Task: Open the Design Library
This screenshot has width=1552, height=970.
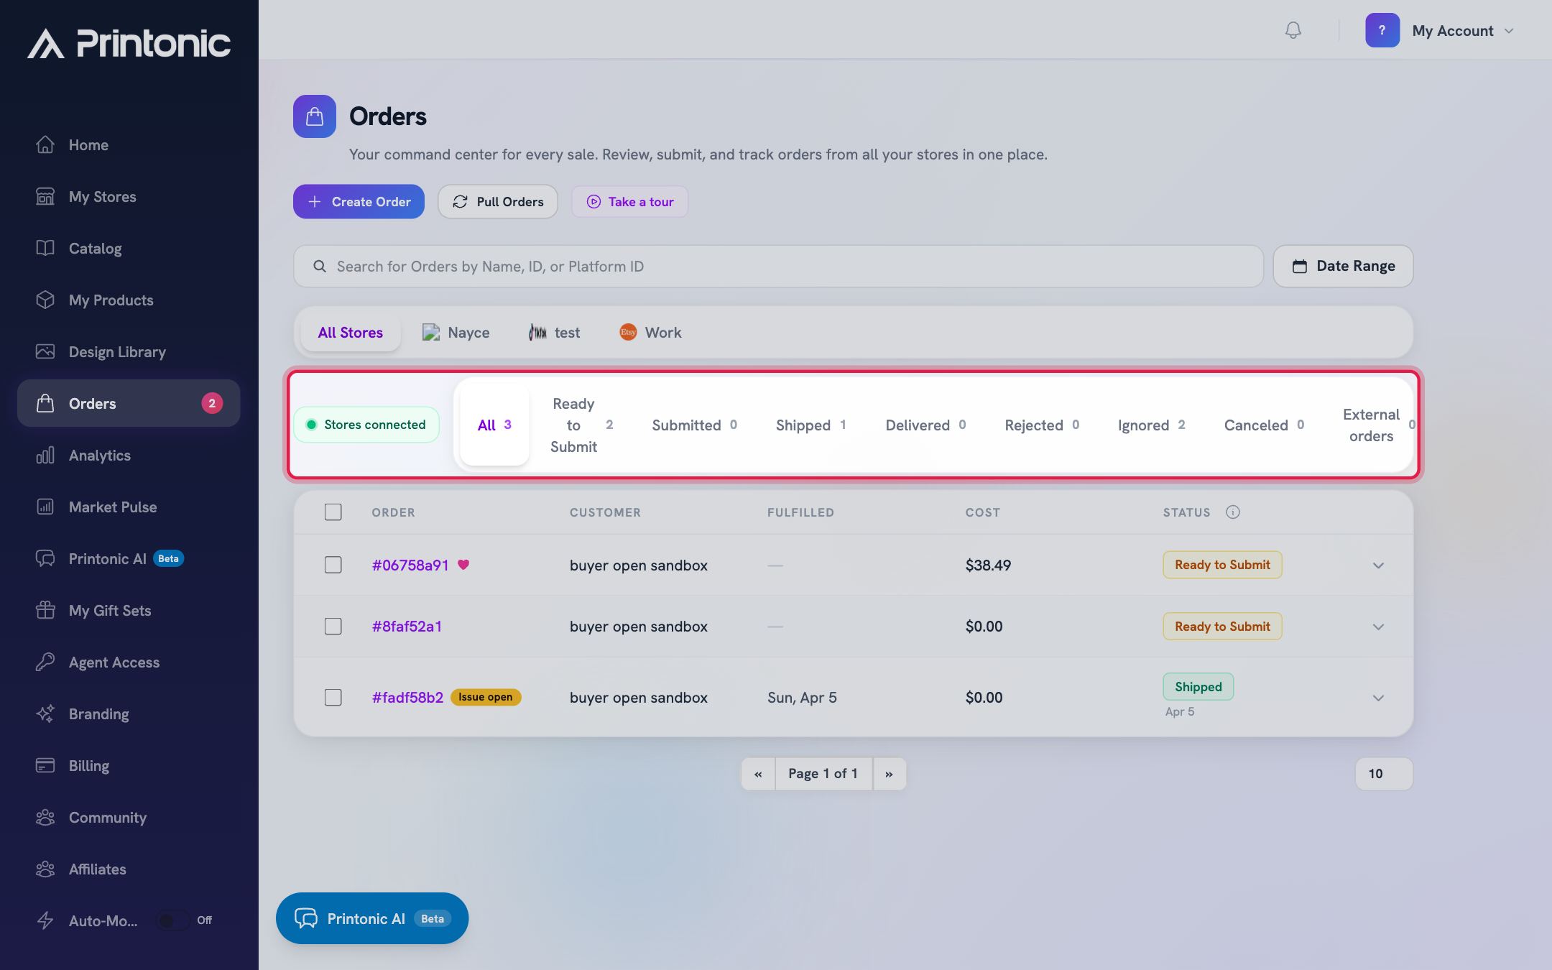Action: (129, 351)
